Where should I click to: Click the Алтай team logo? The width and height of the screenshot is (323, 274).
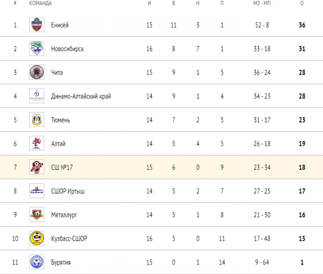37,143
